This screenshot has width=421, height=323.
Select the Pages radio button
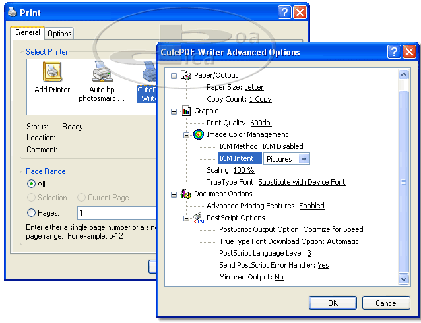[x=31, y=213]
